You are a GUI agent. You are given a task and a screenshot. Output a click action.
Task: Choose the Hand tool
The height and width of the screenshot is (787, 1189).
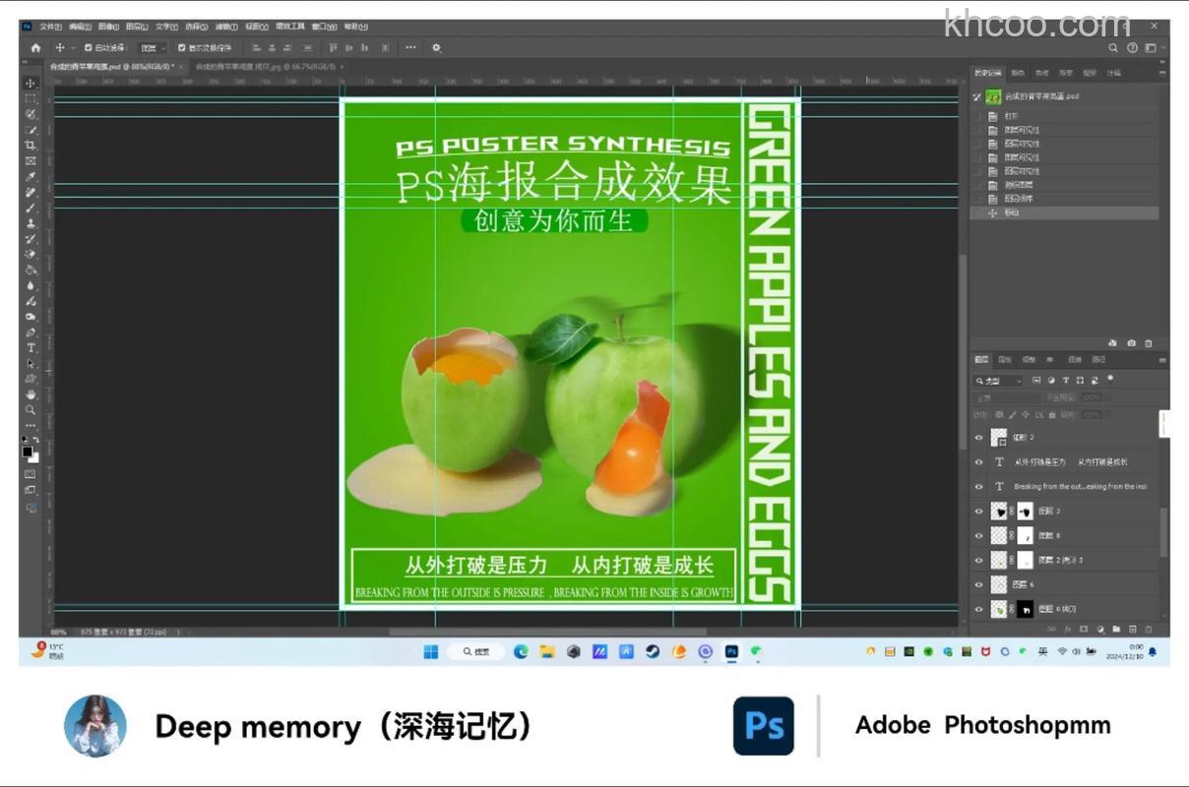pos(31,394)
